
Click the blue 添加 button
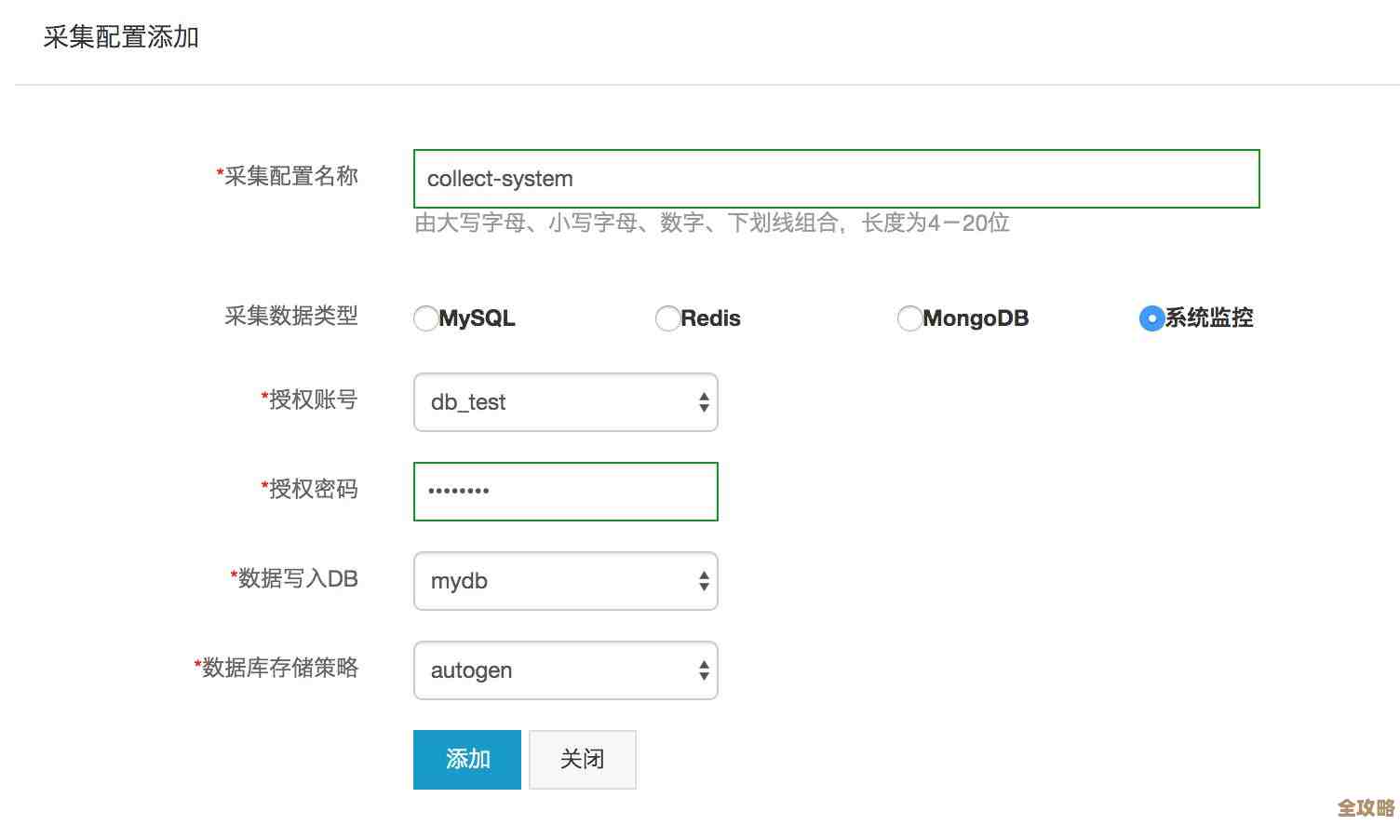pyautogui.click(x=466, y=759)
